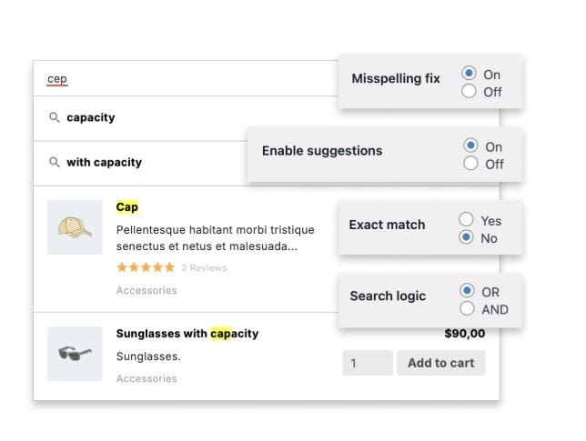
Task: Turn Enable suggestions Off
Action: 470,164
